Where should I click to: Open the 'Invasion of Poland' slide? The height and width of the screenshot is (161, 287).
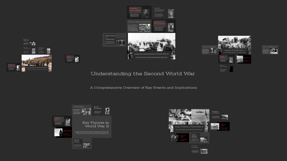[x=220, y=115]
